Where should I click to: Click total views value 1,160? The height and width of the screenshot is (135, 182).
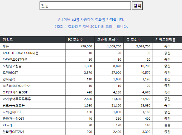(146, 112)
